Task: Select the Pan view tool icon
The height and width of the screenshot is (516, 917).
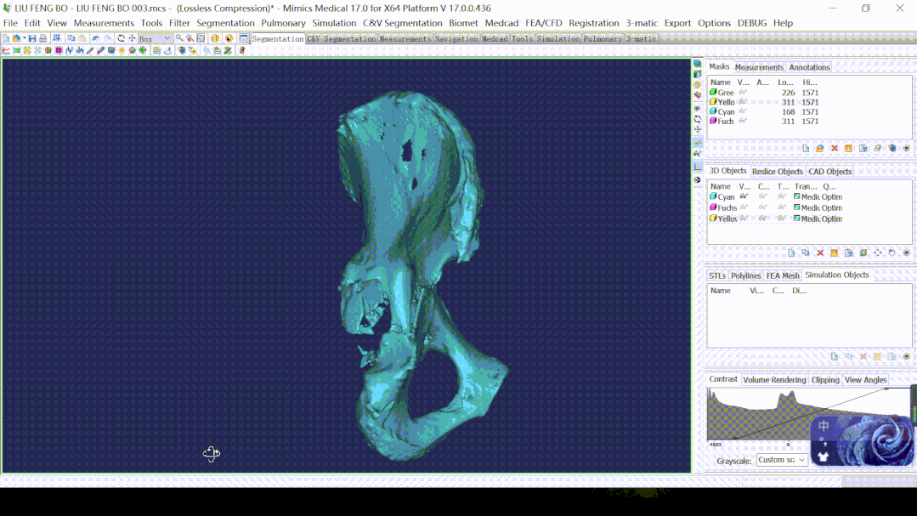Action: [132, 39]
